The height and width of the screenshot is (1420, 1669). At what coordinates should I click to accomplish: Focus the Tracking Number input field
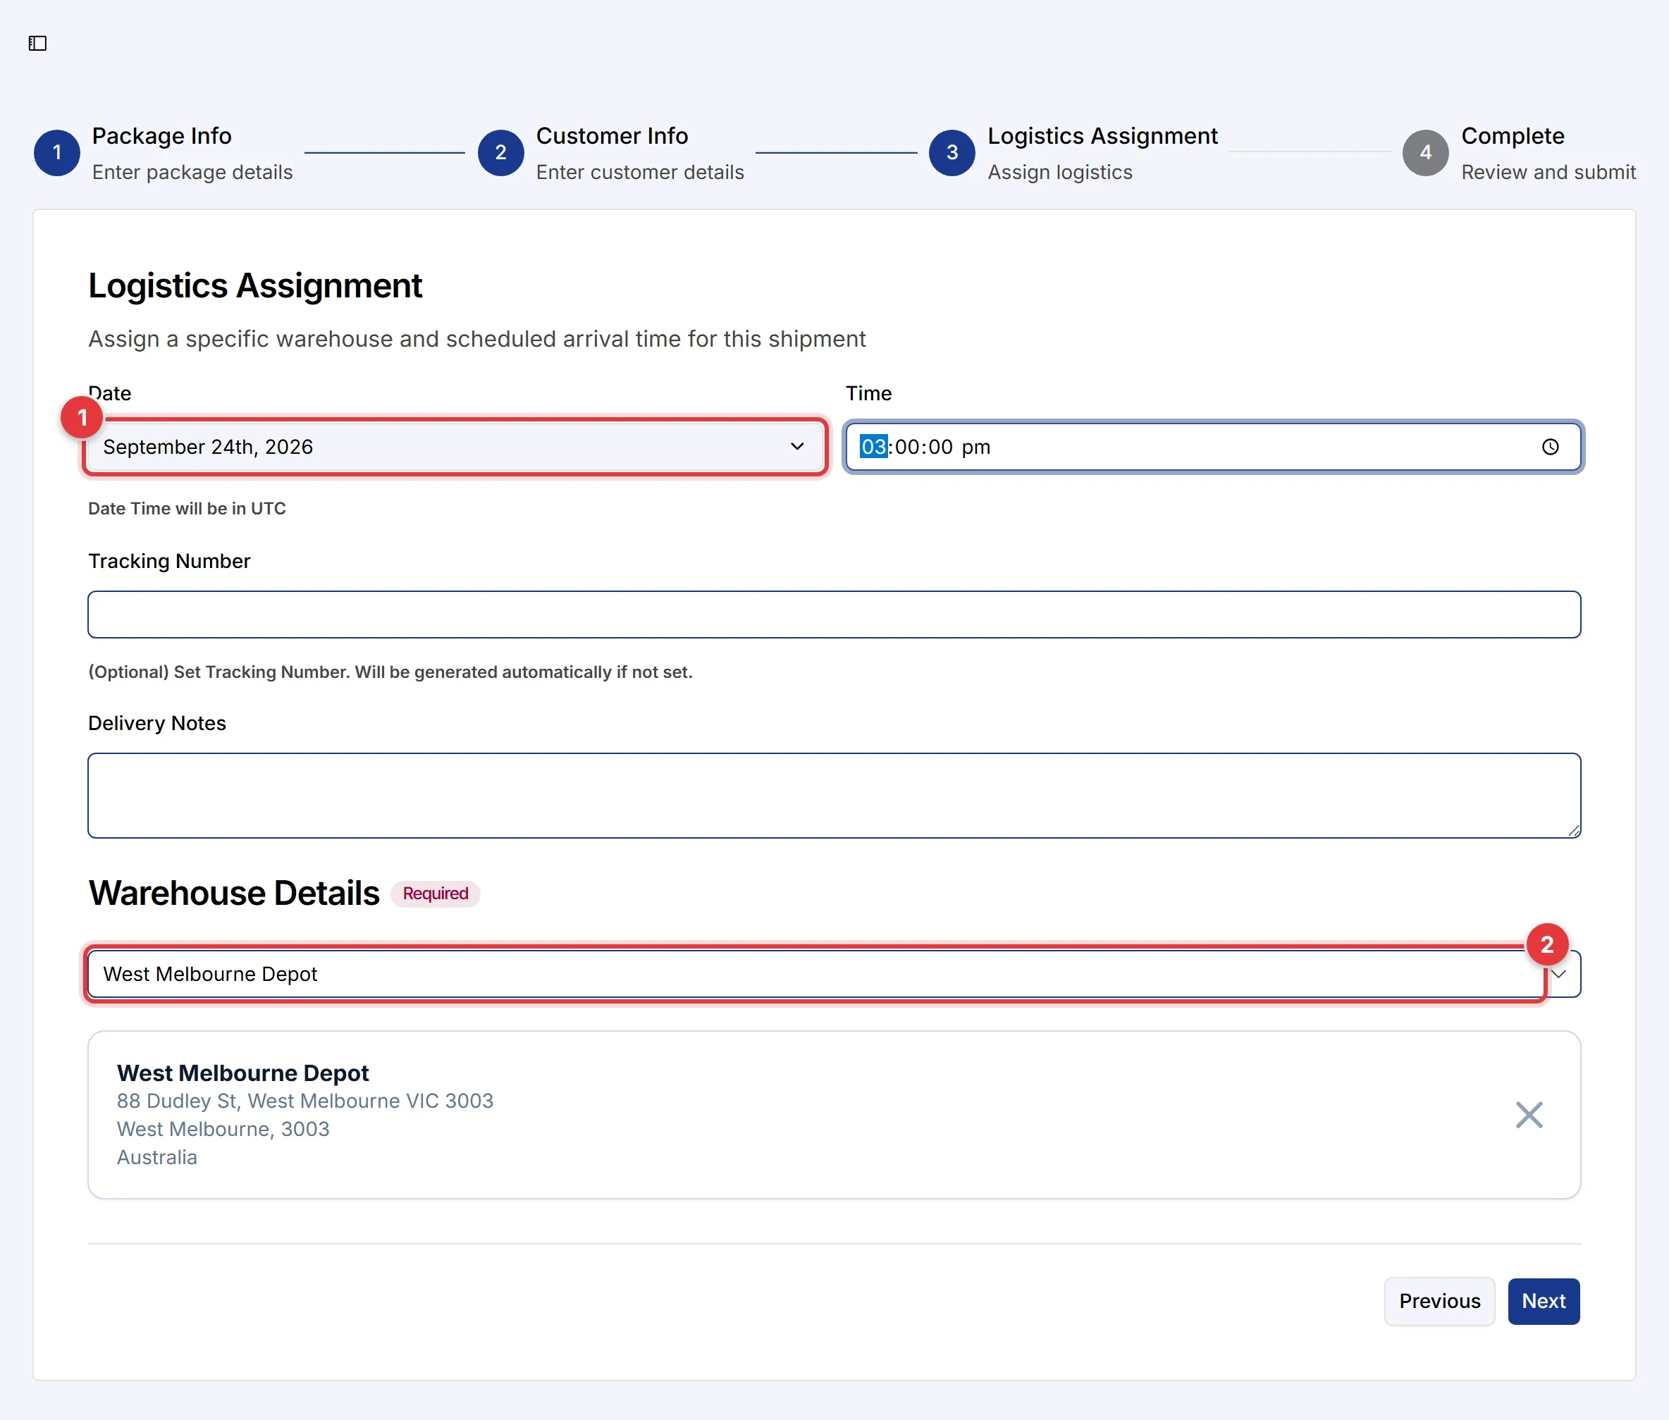coord(834,615)
